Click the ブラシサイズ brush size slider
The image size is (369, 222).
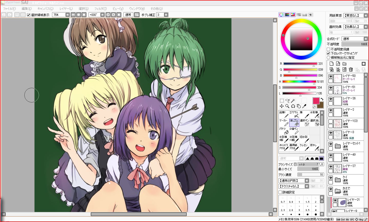coord(311,164)
